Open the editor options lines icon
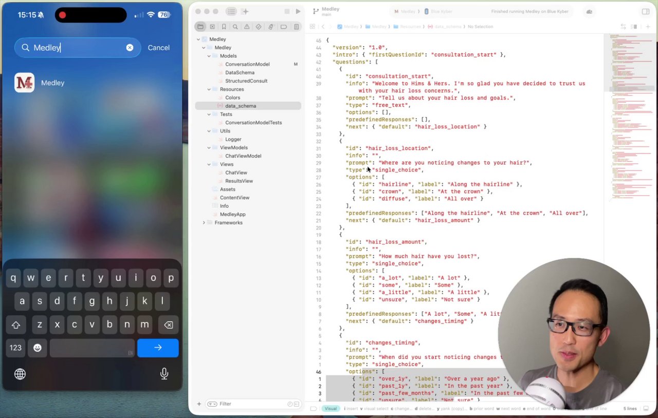Screen dimensions: 658x418 click(x=634, y=27)
